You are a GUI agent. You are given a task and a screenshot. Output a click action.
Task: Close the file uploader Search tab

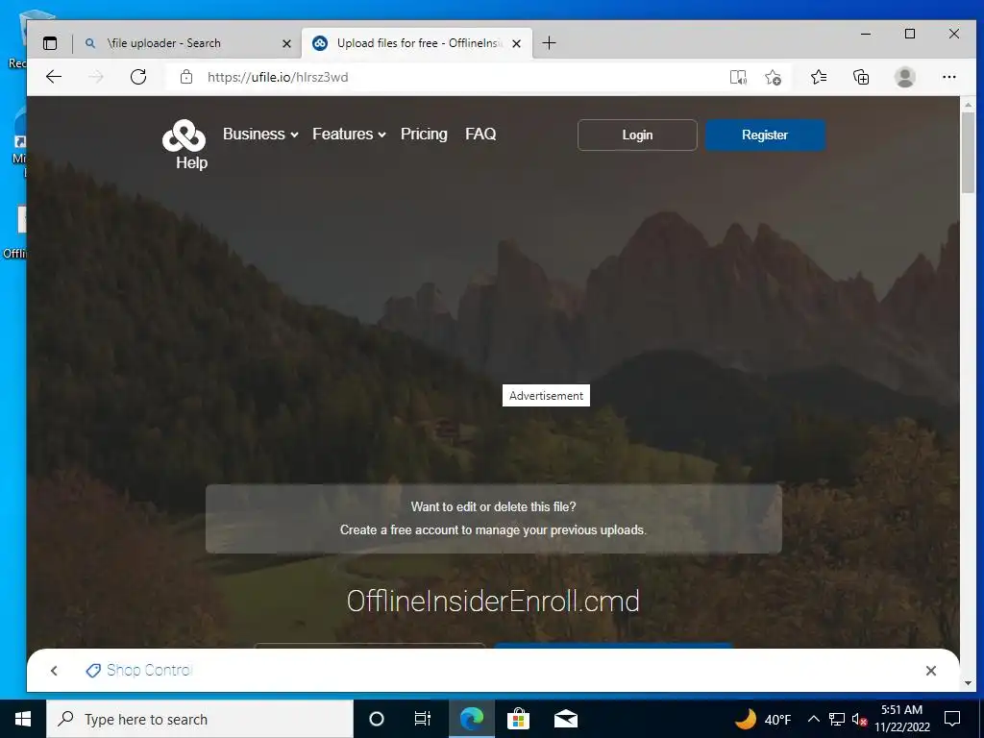286,43
